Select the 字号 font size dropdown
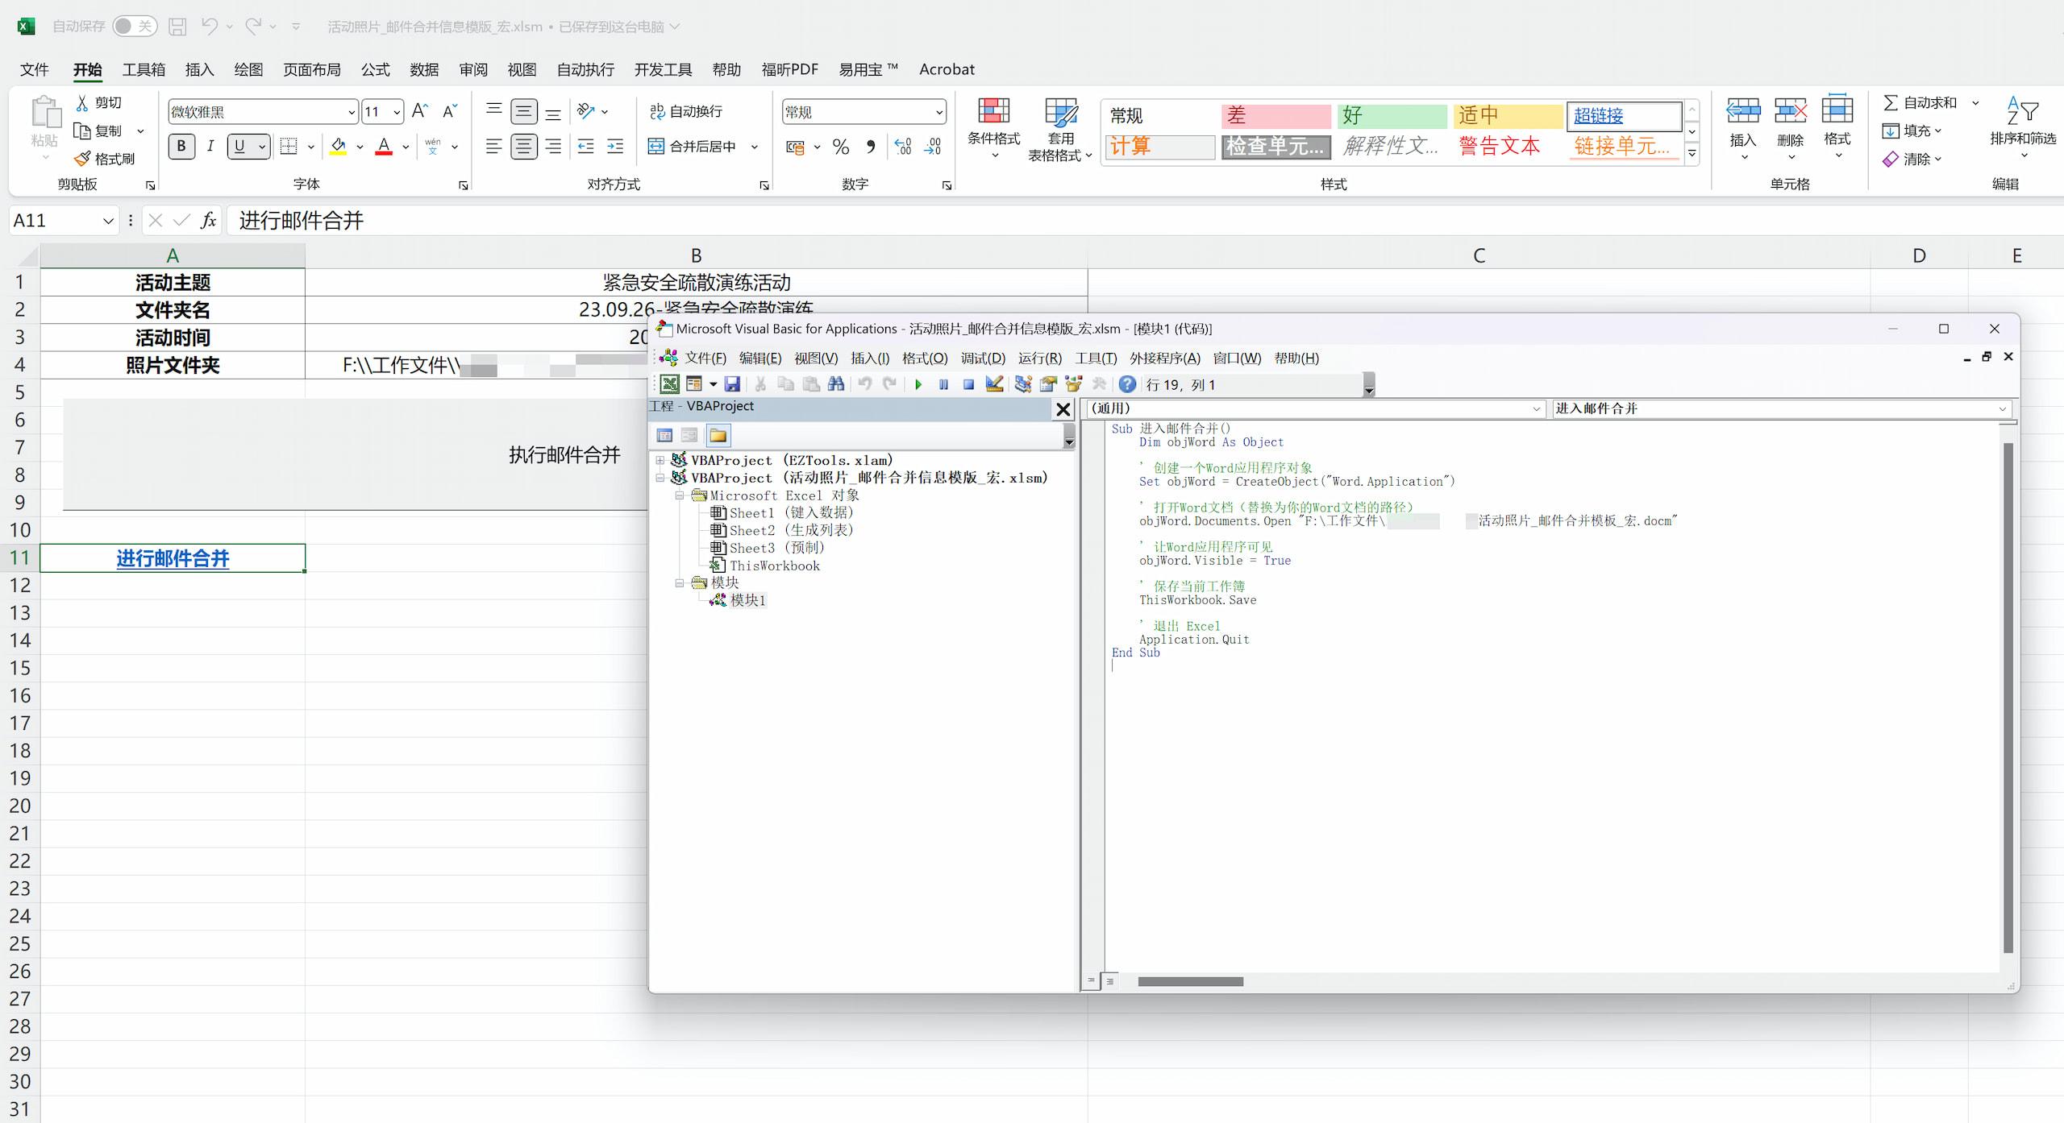 click(392, 110)
